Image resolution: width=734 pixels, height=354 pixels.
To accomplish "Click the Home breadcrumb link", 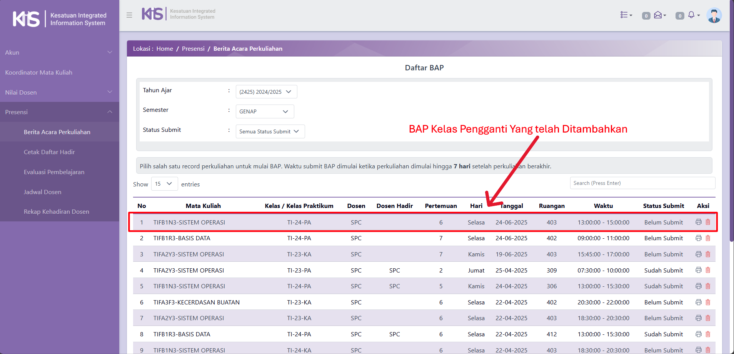I will point(165,48).
